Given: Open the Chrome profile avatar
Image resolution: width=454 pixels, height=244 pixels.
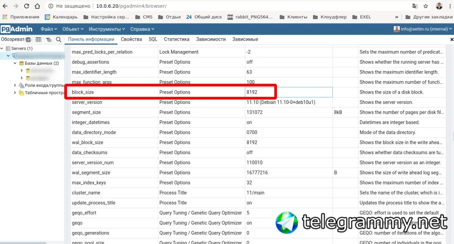Looking at the screenshot, I should click(439, 6).
